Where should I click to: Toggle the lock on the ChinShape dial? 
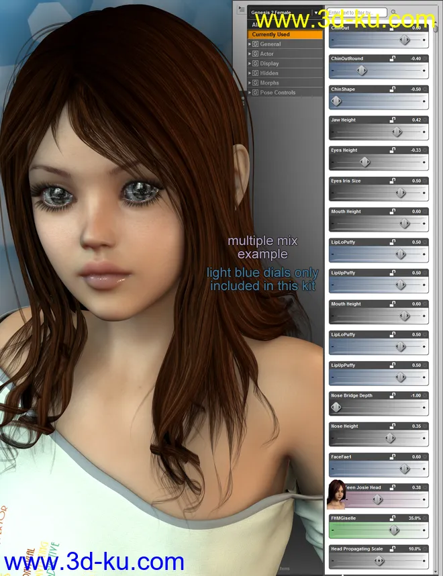pos(393,89)
